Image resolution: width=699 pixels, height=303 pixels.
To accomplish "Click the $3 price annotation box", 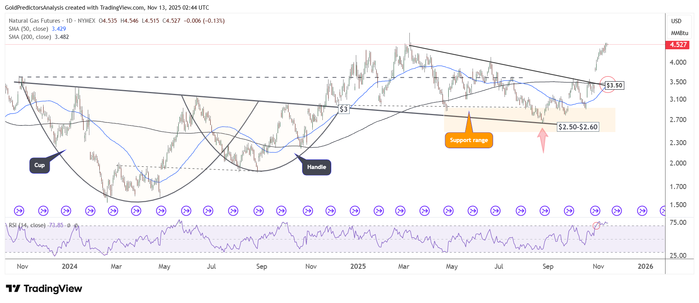I will [x=344, y=109].
